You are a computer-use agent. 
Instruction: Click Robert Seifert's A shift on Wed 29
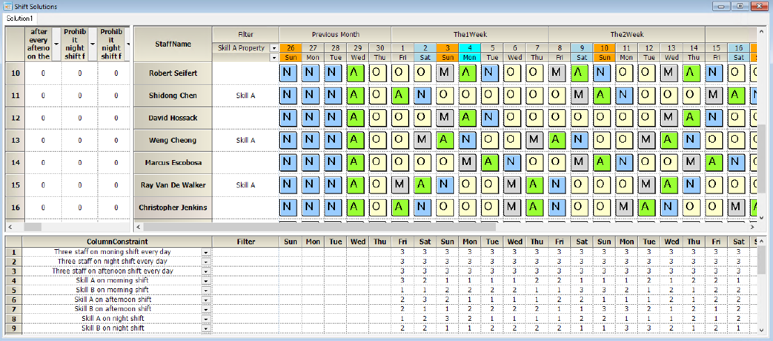tap(355, 73)
